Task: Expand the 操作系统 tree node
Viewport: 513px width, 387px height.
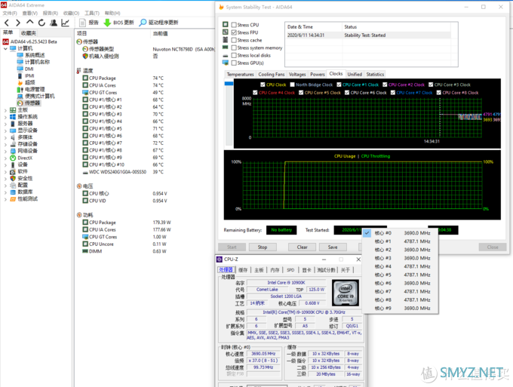Action: 5,117
